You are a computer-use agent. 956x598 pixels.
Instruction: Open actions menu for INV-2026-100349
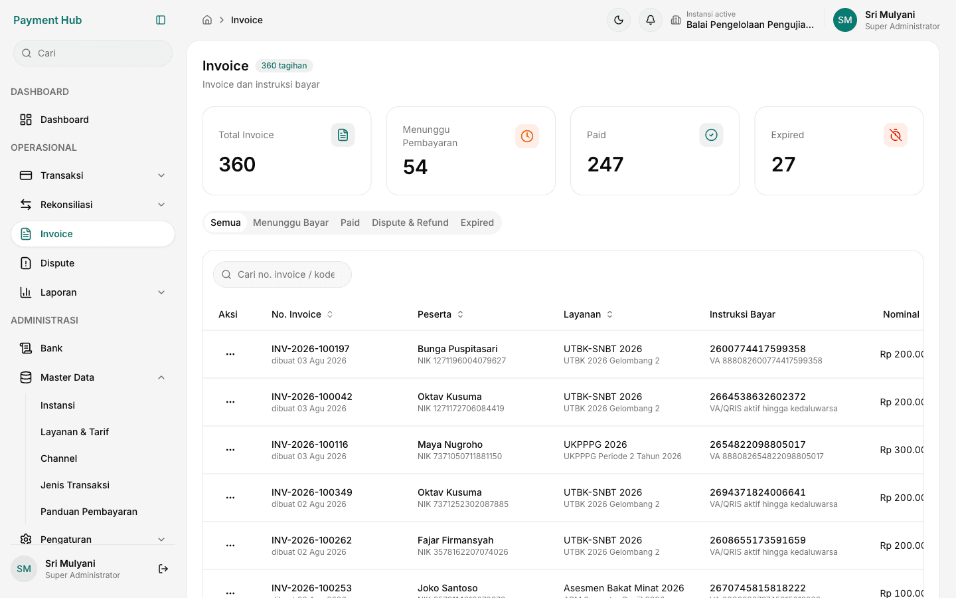230,498
